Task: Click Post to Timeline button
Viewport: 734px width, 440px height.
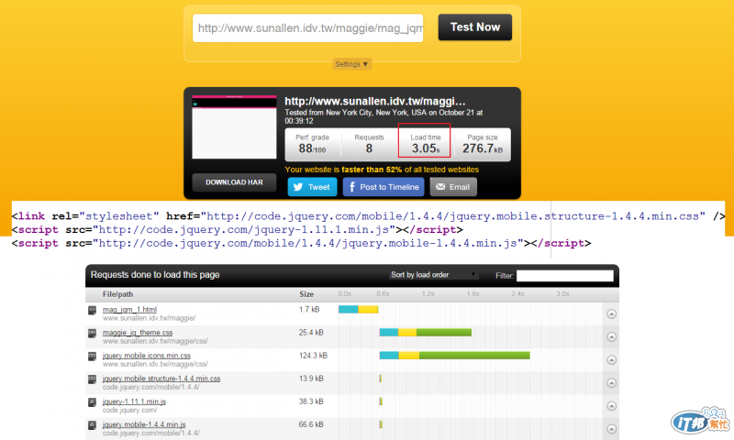Action: [x=384, y=187]
